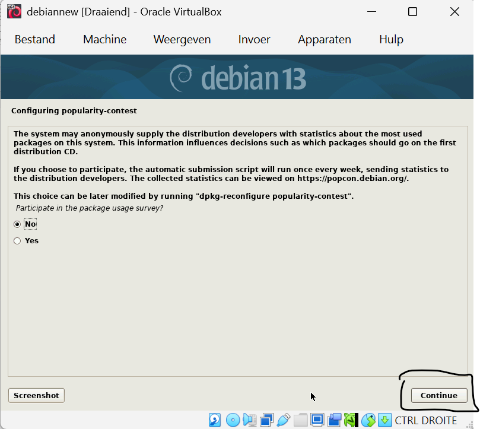Viewport: 480px width, 429px height.
Task: Open the USB devices status icon
Action: pos(283,420)
